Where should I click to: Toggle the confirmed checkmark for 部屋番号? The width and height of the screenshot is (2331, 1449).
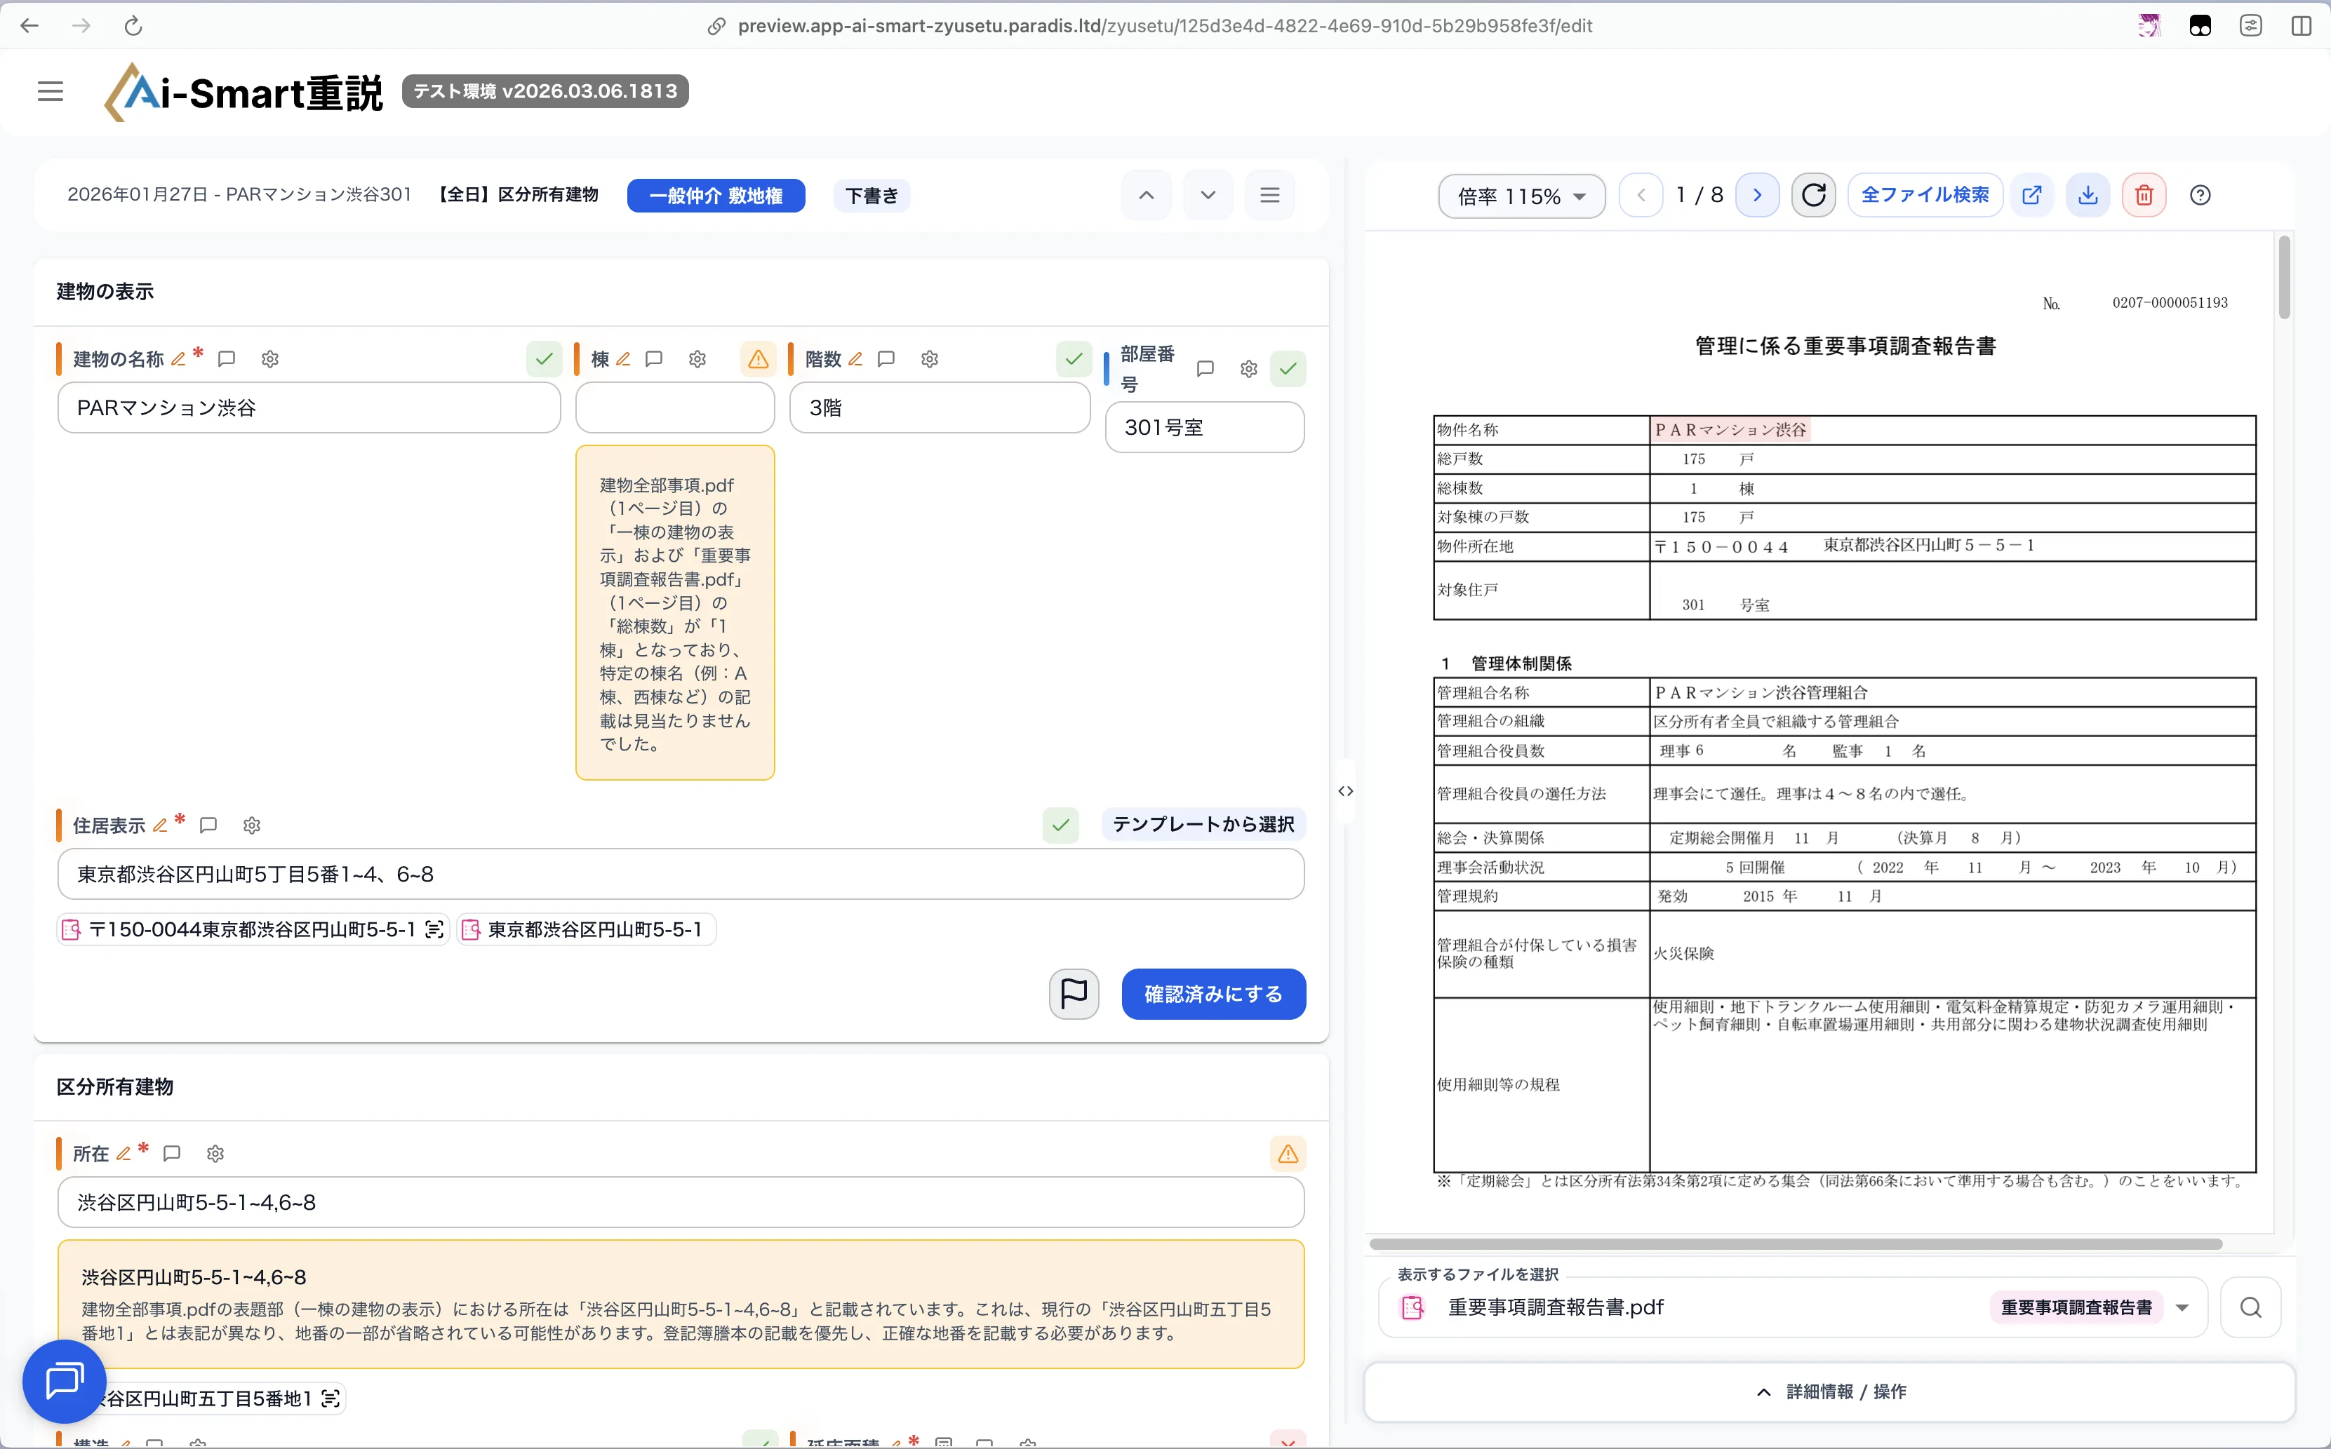(x=1288, y=368)
